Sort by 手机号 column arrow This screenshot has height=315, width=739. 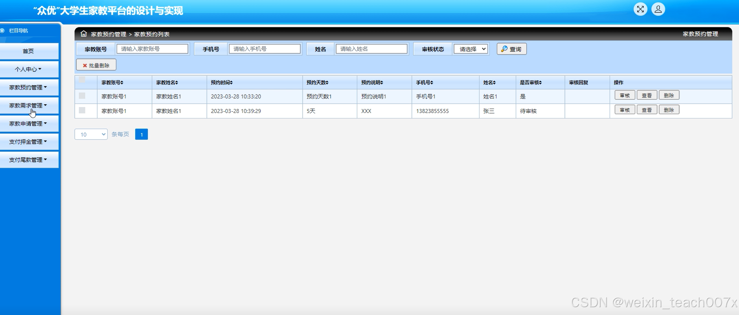click(x=432, y=82)
